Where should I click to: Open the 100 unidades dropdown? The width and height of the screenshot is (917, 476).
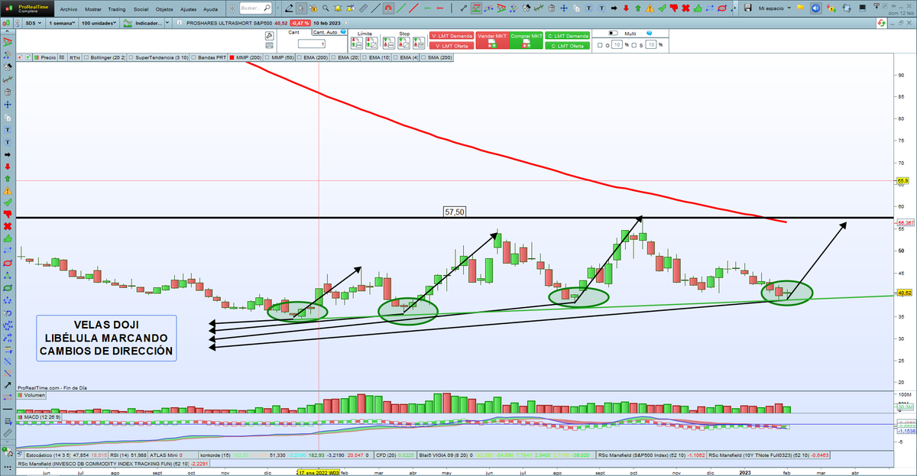99,23
